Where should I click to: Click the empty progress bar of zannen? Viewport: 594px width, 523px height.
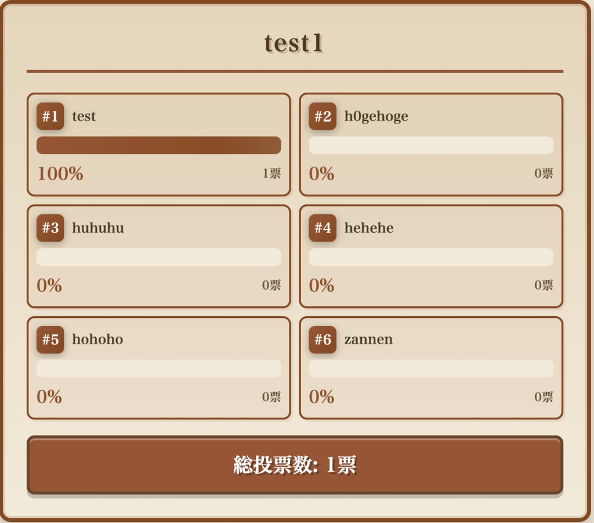(431, 368)
